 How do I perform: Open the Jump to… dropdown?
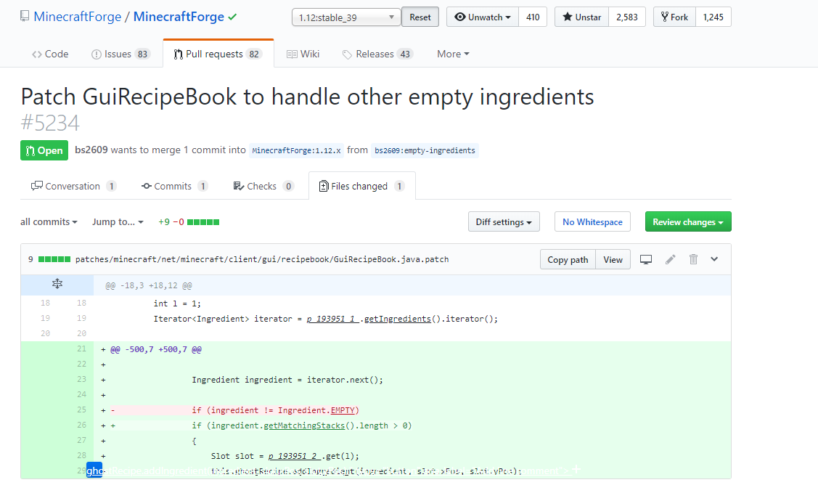click(x=118, y=222)
